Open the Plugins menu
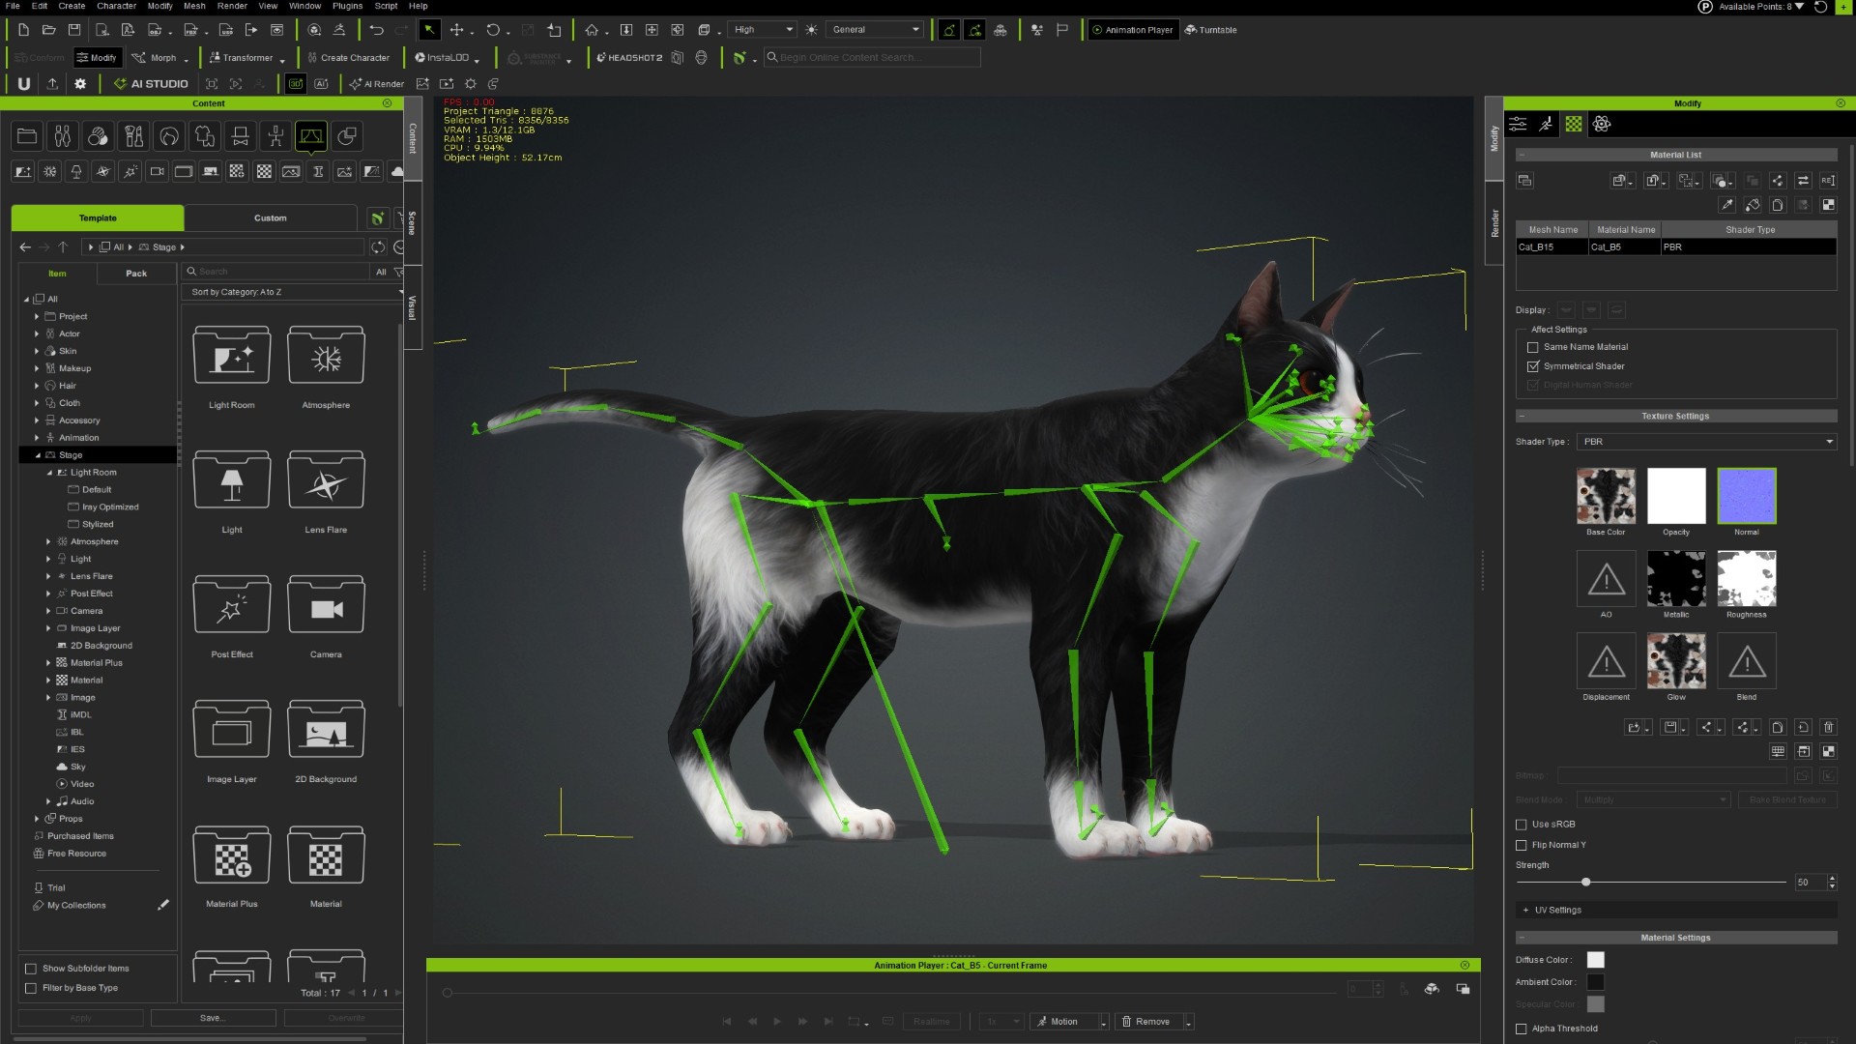 pos(347,6)
